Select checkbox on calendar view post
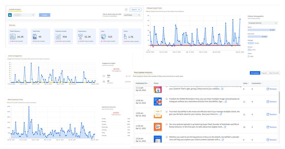 coord(167,137)
